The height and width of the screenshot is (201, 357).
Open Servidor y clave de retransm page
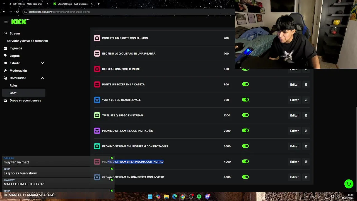pyautogui.click(x=27, y=41)
